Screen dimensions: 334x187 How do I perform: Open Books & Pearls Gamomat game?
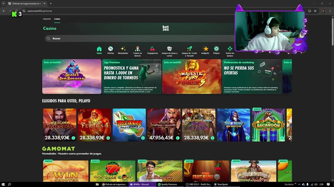click(254, 171)
